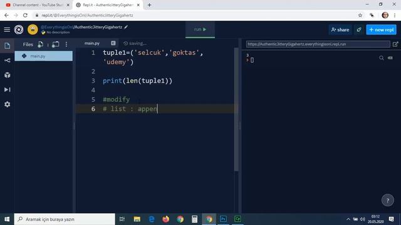
Task: Open Edge from taskbar
Action: pos(152,219)
